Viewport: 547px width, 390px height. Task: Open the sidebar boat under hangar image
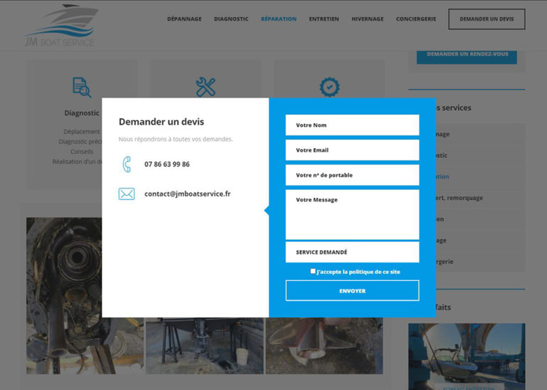coord(467,357)
